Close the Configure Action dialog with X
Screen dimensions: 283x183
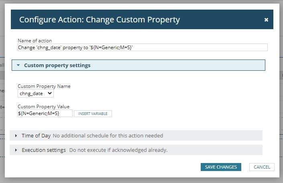point(266,20)
